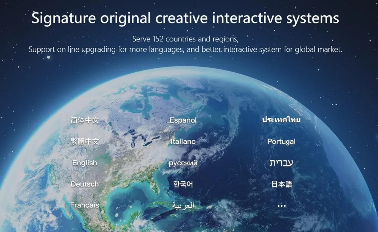The height and width of the screenshot is (232, 378).
Task: Choose the Deutsch language label
Action: [x=85, y=184]
